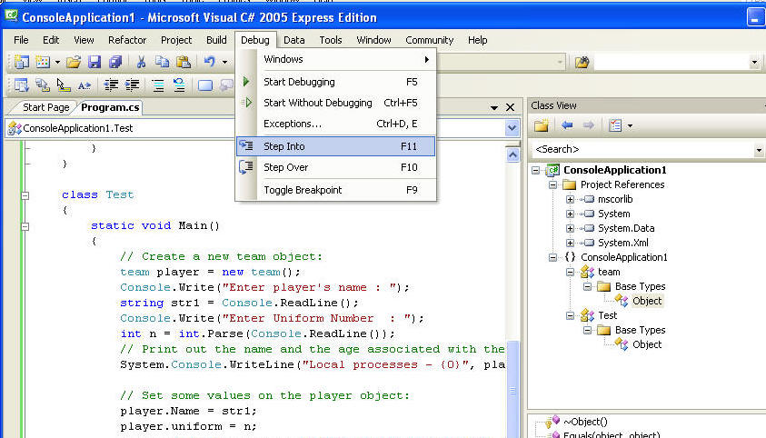Click the Save All toolbar icon
766x438 pixels.
point(115,62)
